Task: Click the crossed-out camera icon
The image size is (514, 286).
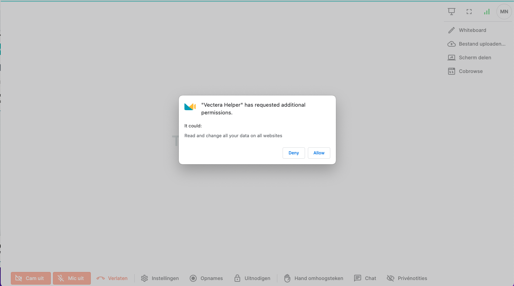Action: pos(19,278)
